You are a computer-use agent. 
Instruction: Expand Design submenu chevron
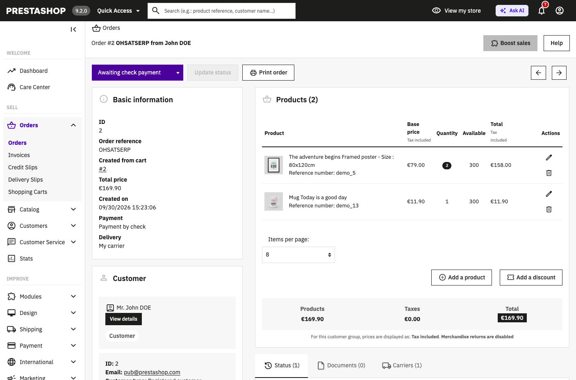point(73,313)
